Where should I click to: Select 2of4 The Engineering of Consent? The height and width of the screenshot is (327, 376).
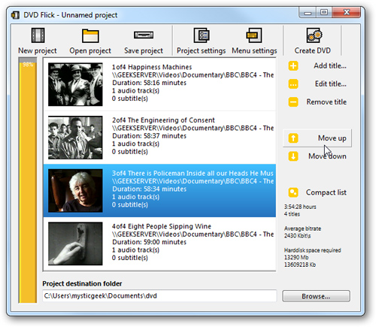point(159,138)
